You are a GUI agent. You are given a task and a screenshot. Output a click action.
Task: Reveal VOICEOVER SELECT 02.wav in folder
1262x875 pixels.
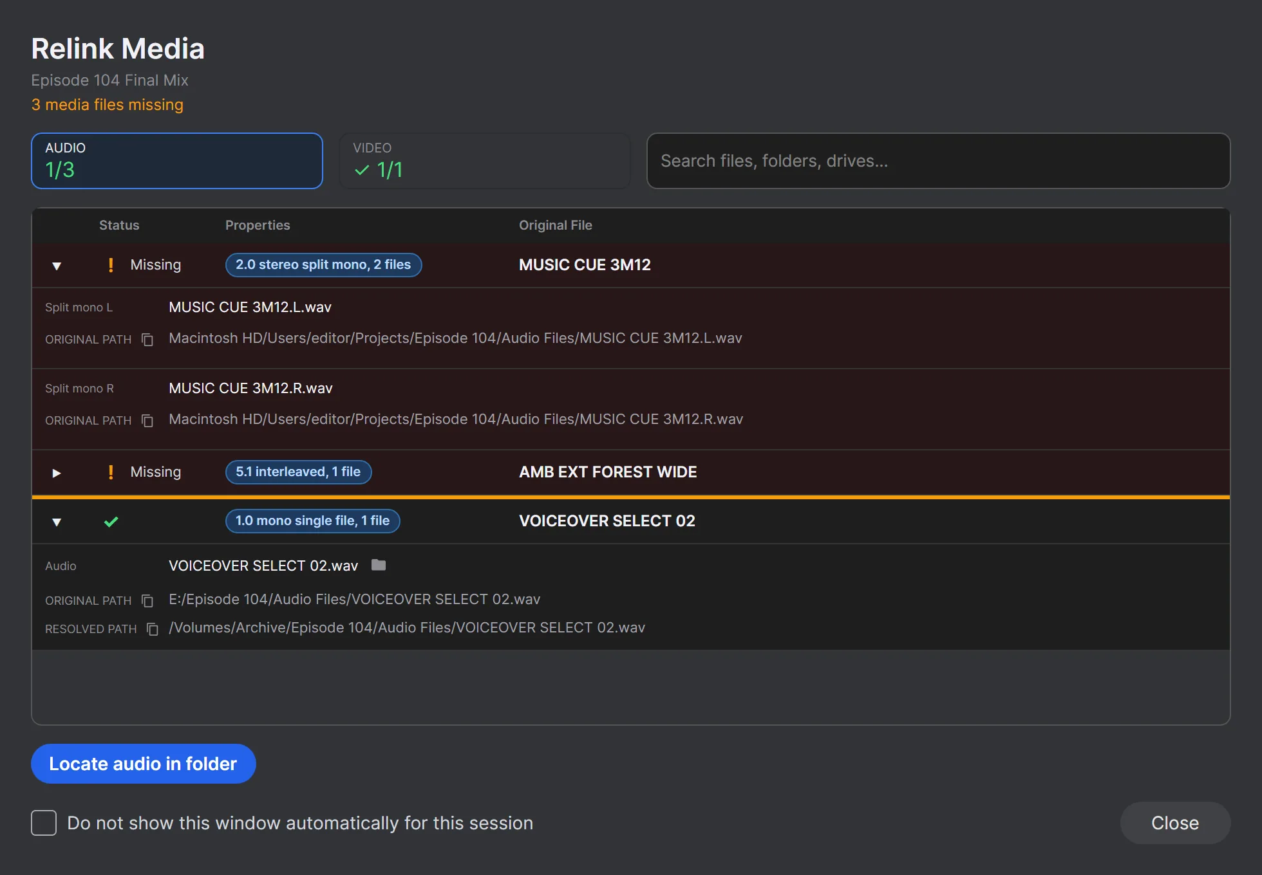[379, 565]
